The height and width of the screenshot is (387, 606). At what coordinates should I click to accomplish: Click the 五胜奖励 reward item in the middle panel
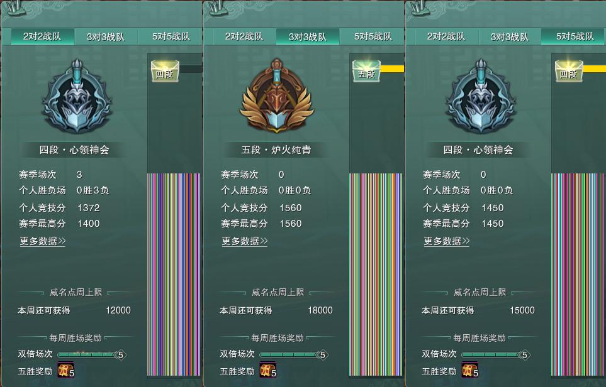coord(268,369)
